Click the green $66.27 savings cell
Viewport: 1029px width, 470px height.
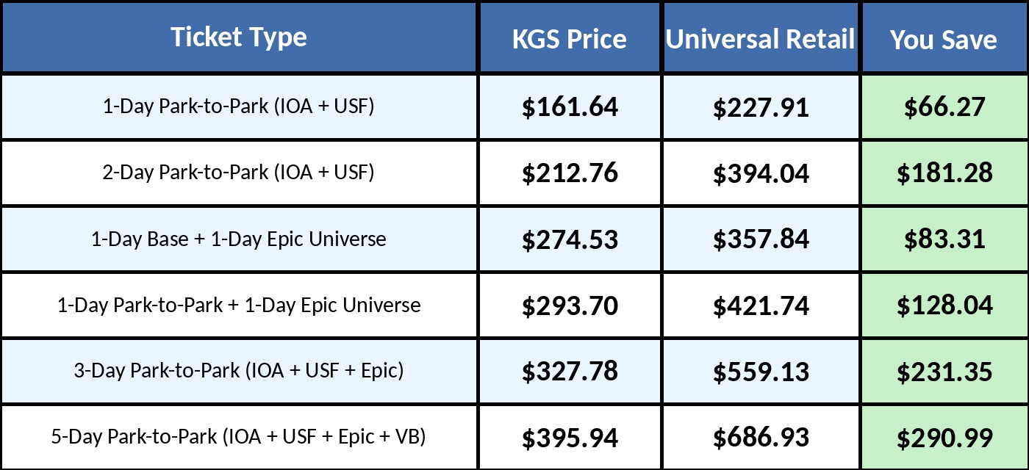point(944,107)
